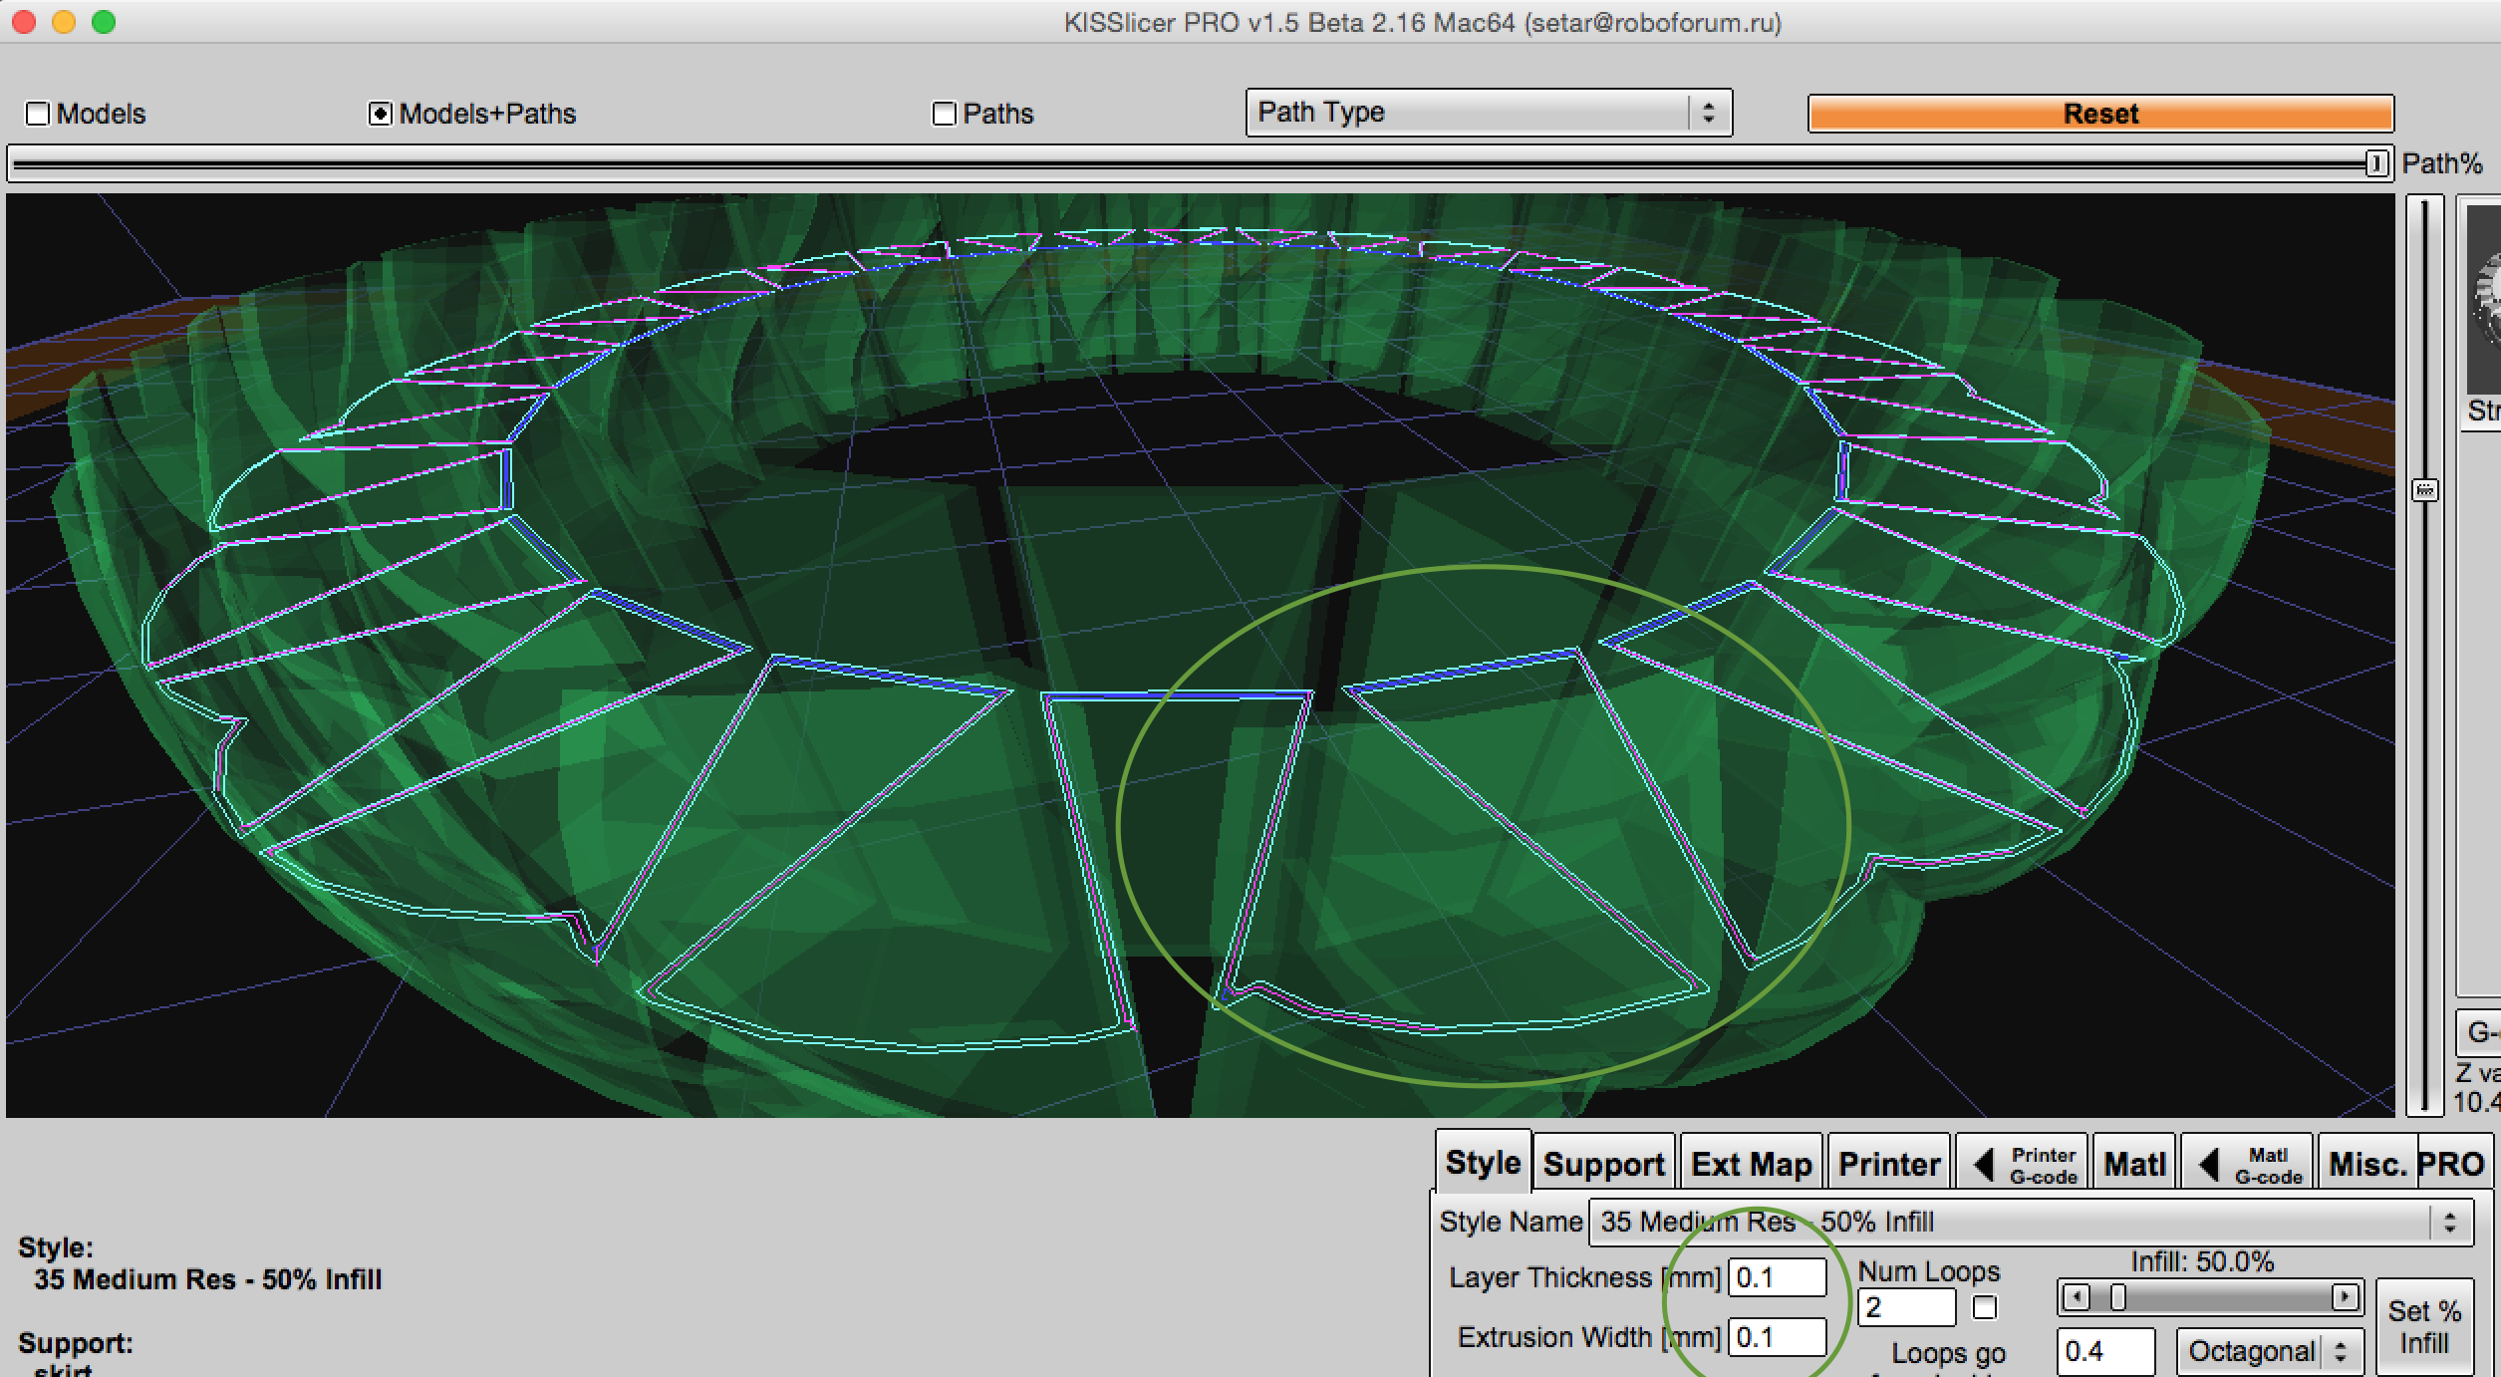Click the vertical Z-layer slider handle
Image resolution: width=2501 pixels, height=1377 pixels.
(2424, 490)
